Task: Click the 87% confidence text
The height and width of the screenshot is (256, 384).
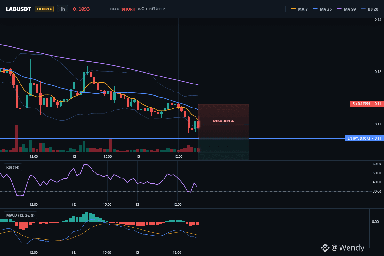Action: coord(152,9)
